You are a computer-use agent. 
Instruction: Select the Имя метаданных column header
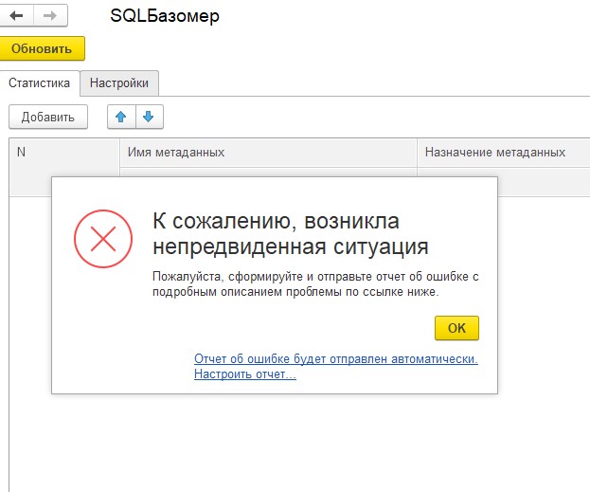[268, 153]
